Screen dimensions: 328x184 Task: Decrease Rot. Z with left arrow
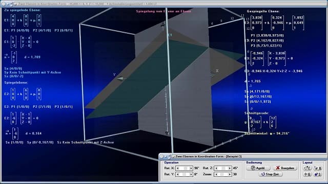click(216, 168)
